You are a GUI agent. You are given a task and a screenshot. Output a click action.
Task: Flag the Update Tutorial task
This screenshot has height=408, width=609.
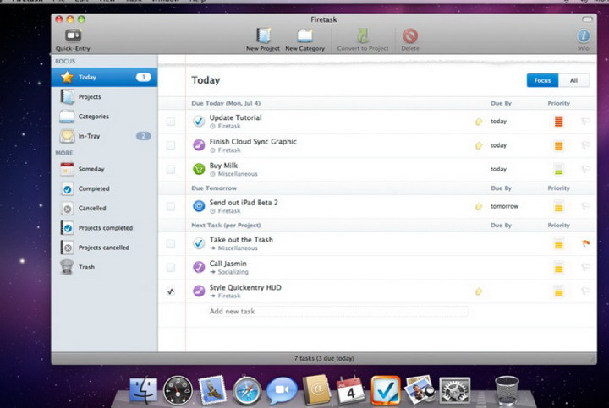(x=585, y=122)
